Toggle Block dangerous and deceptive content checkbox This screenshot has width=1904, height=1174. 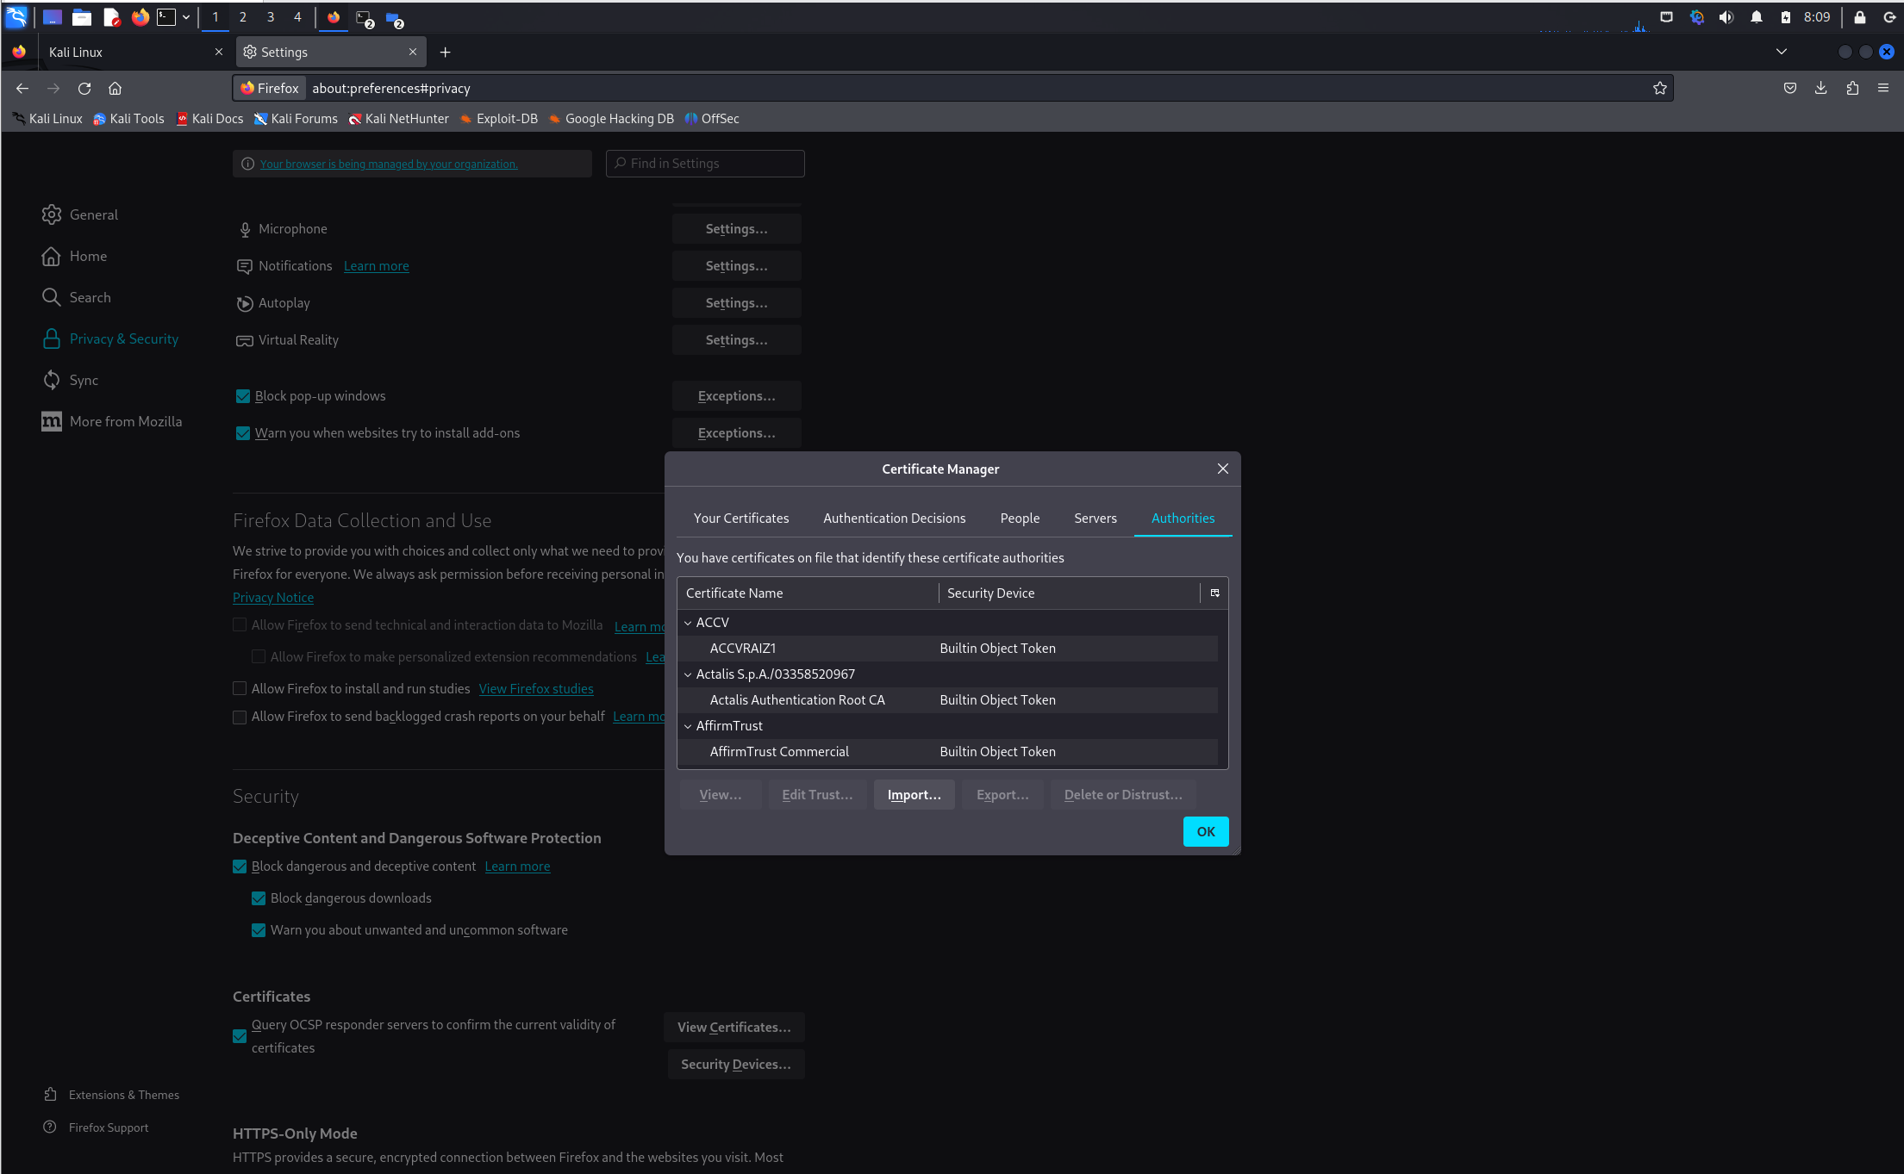pos(240,867)
